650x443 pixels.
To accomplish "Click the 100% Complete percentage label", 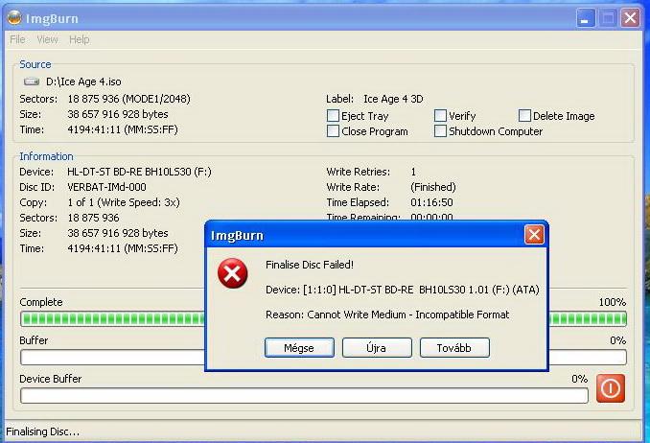I will pyautogui.click(x=613, y=302).
